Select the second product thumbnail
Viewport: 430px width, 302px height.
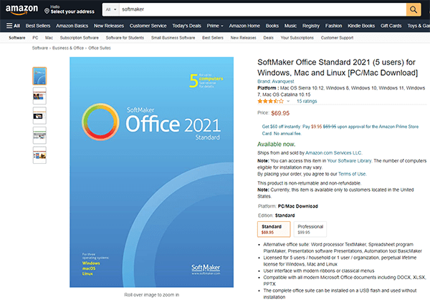(39, 96)
